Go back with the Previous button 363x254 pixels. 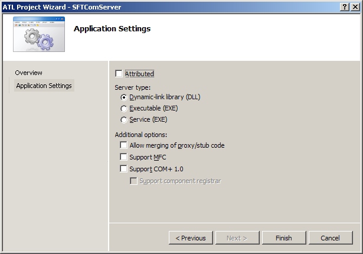click(191, 238)
